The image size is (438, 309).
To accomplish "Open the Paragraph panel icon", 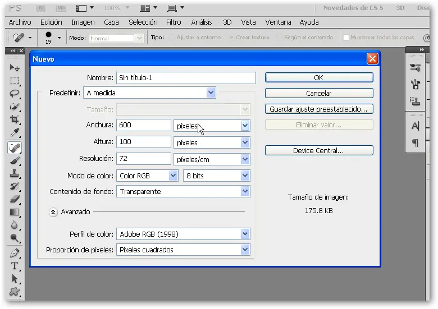I will (x=416, y=143).
